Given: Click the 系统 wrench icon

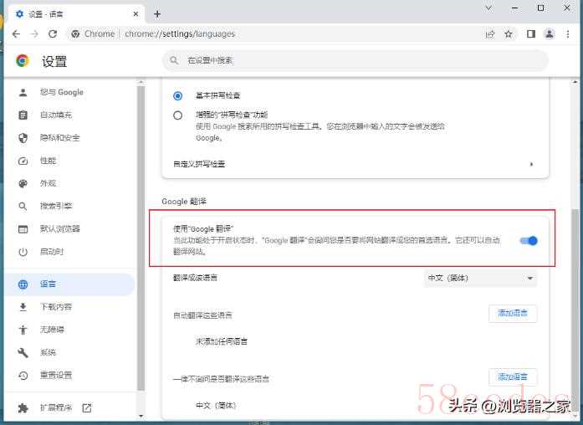Looking at the screenshot, I should tap(23, 352).
